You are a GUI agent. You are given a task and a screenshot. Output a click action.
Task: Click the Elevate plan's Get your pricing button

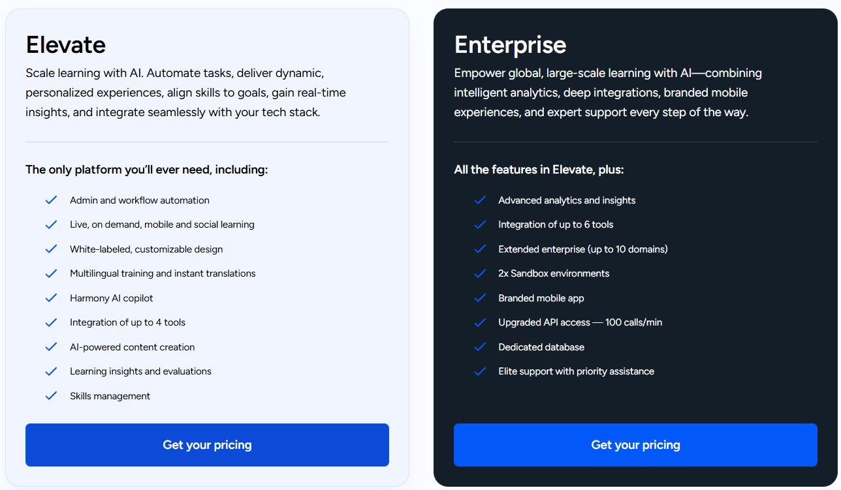click(x=207, y=445)
